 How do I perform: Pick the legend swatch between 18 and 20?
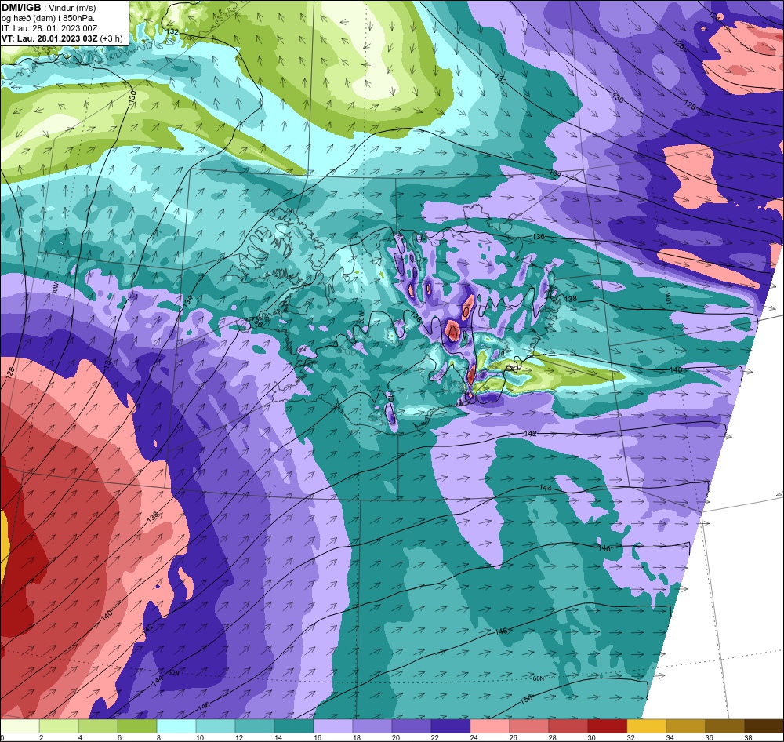(372, 726)
